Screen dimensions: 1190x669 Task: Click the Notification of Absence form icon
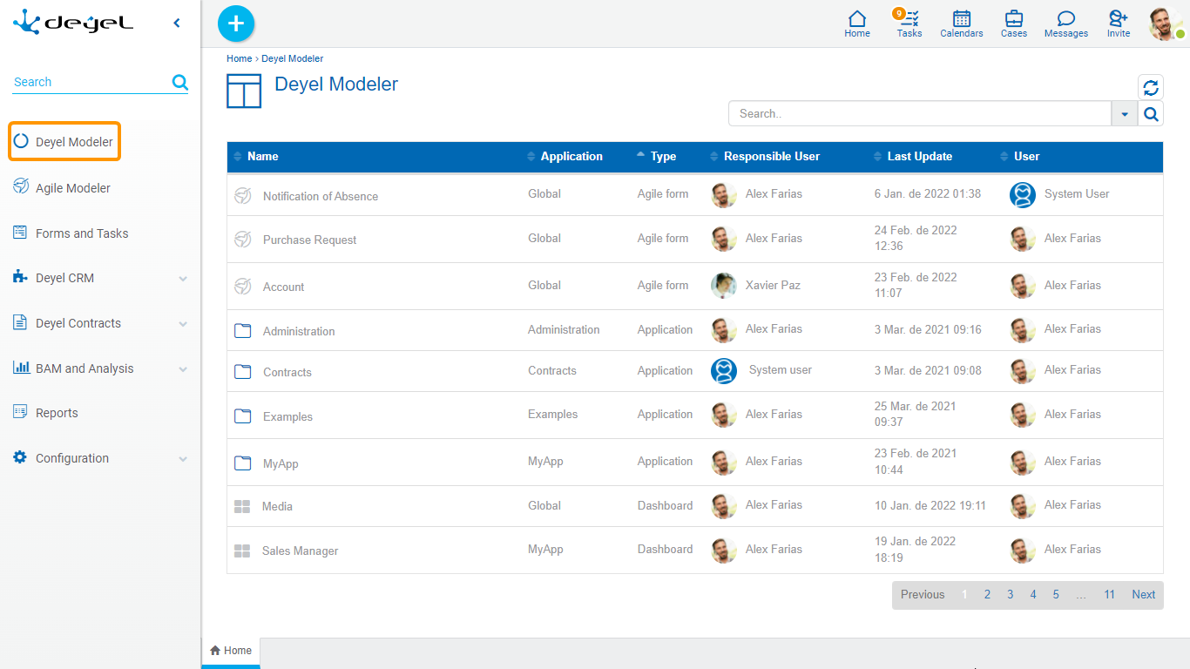(243, 196)
